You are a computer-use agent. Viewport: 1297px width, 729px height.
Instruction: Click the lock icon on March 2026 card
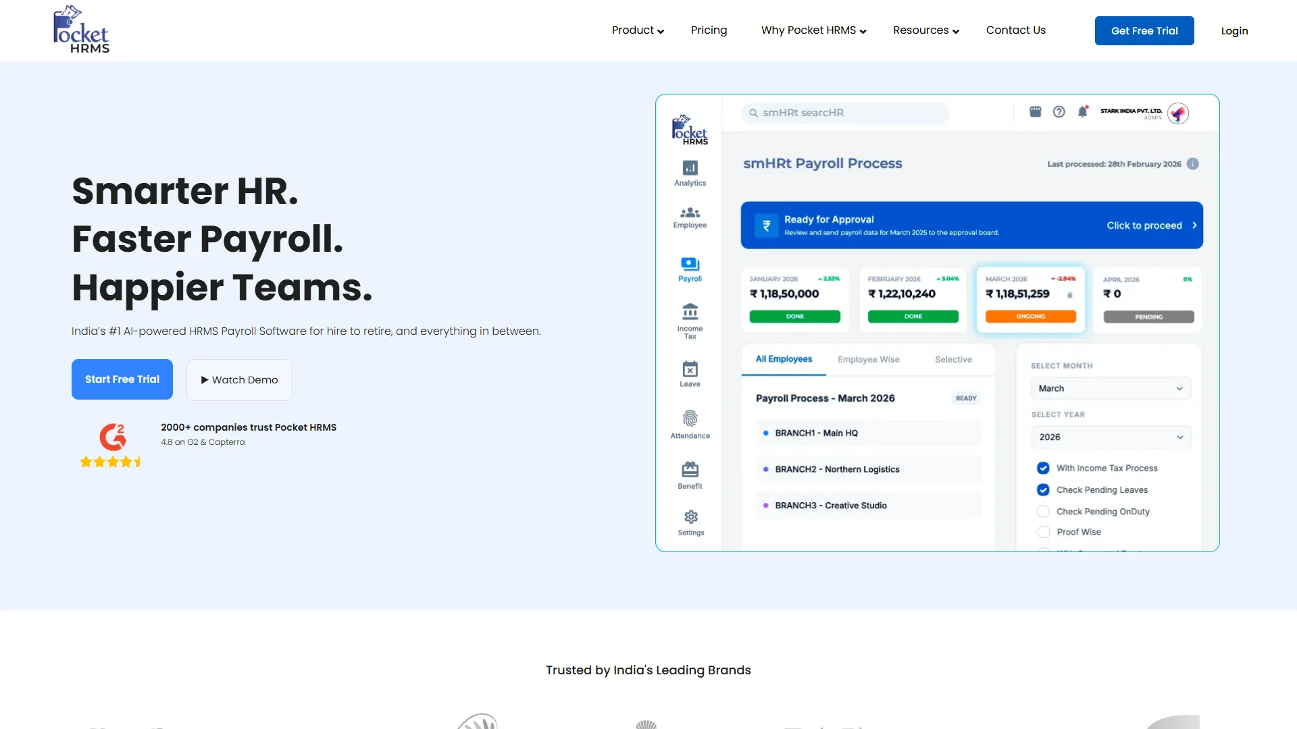point(1069,294)
